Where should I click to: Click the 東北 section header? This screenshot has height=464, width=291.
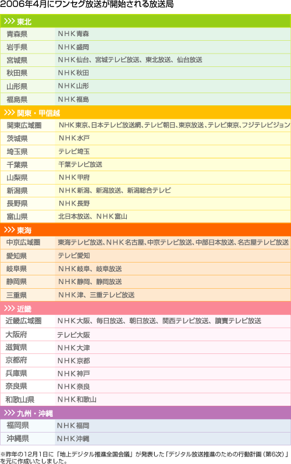coord(145,21)
